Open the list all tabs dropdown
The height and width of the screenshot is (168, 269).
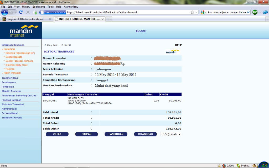pyautogui.click(x=267, y=19)
